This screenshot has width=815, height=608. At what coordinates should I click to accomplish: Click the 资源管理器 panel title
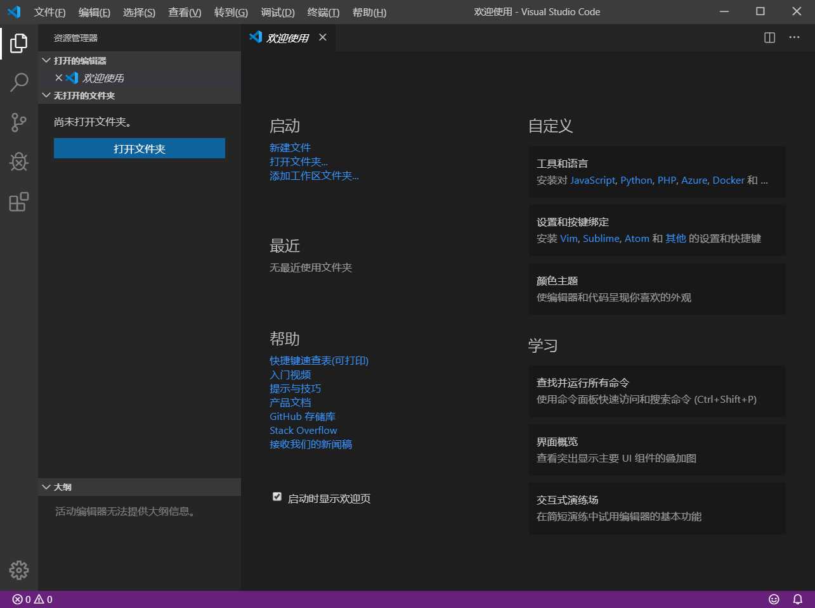point(75,38)
